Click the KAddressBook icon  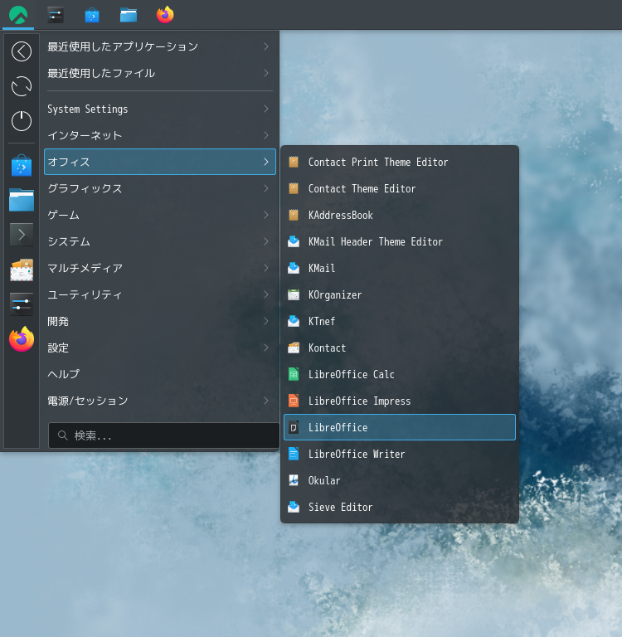point(294,215)
